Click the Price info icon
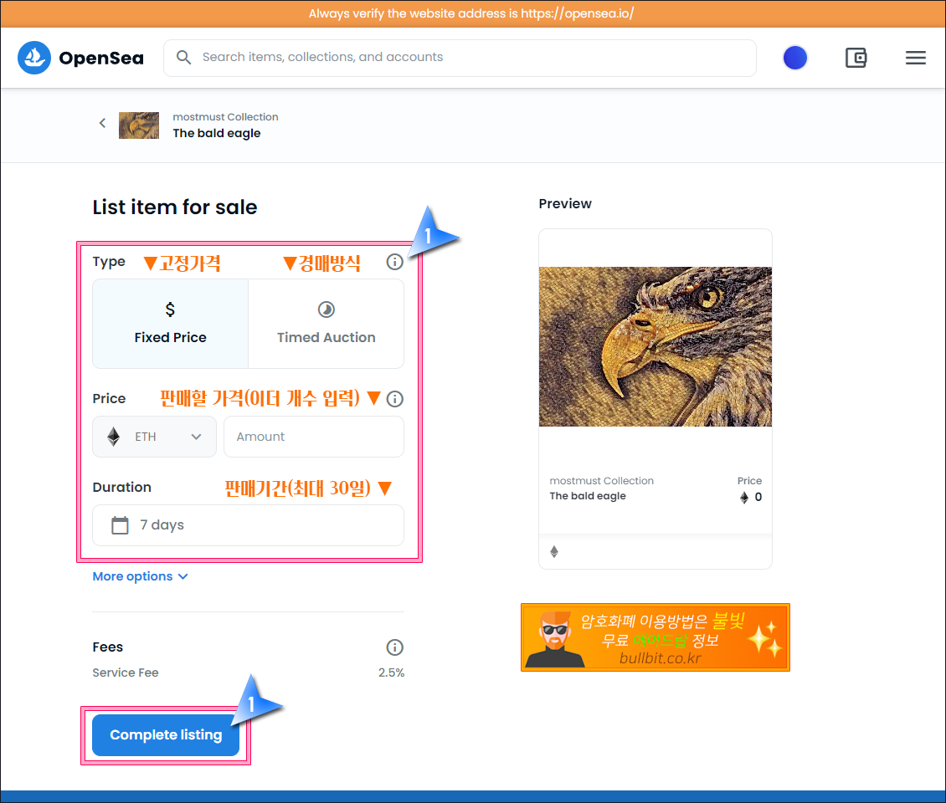 (394, 398)
